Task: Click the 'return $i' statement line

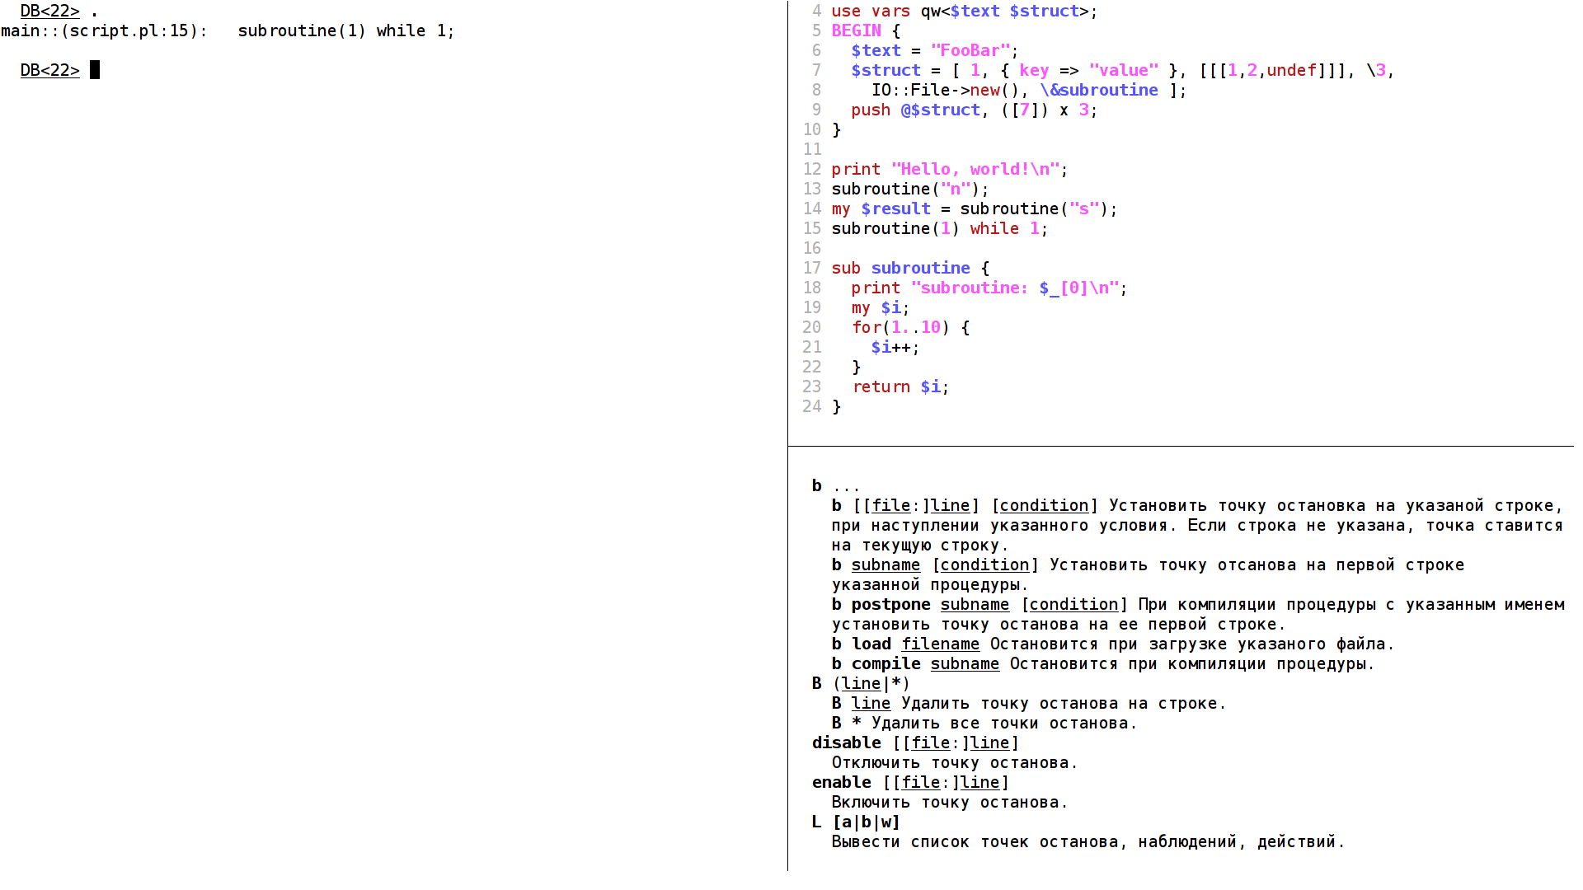Action: click(900, 386)
